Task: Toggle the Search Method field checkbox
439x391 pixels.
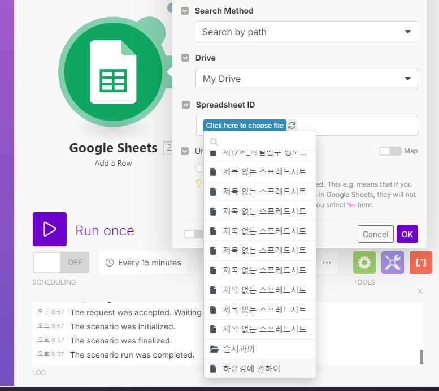Action: tap(185, 11)
